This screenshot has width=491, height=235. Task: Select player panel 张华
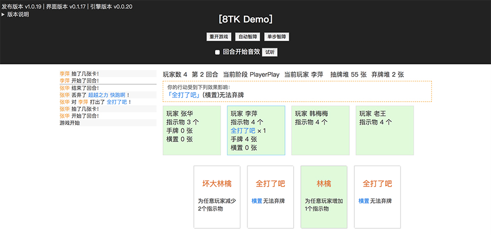[192, 130]
